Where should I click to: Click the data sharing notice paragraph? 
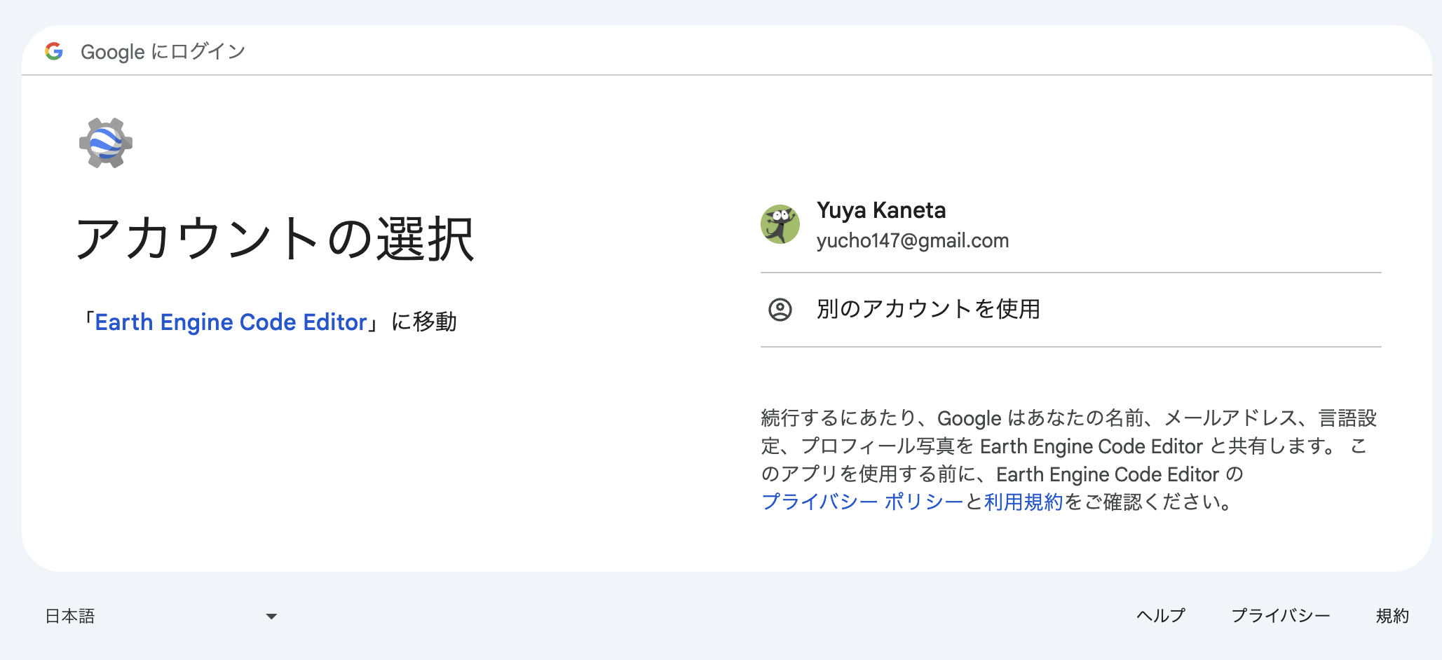point(1070,460)
